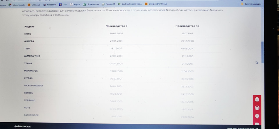Screen dimensions: 279x129
Task: Click the TIIDA model name
Action: (x=27, y=49)
